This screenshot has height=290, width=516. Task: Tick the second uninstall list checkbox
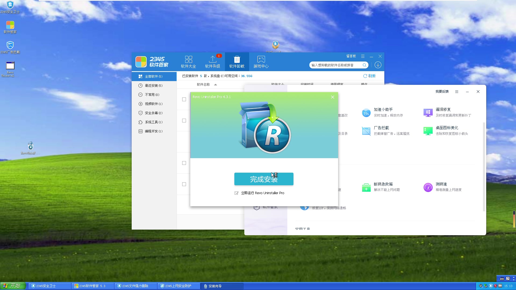click(184, 121)
